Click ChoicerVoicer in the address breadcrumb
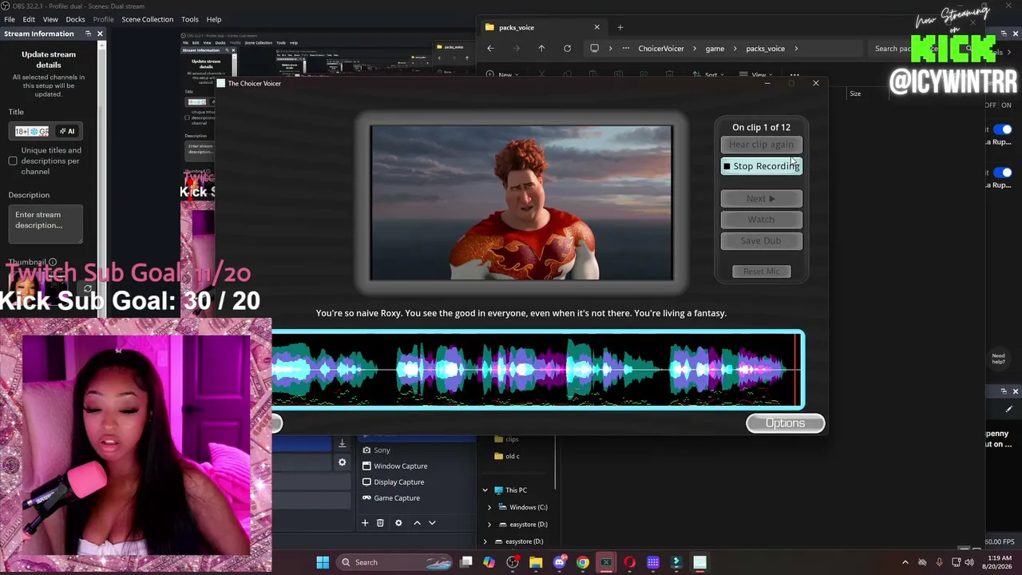Viewport: 1022px width, 575px height. (661, 49)
